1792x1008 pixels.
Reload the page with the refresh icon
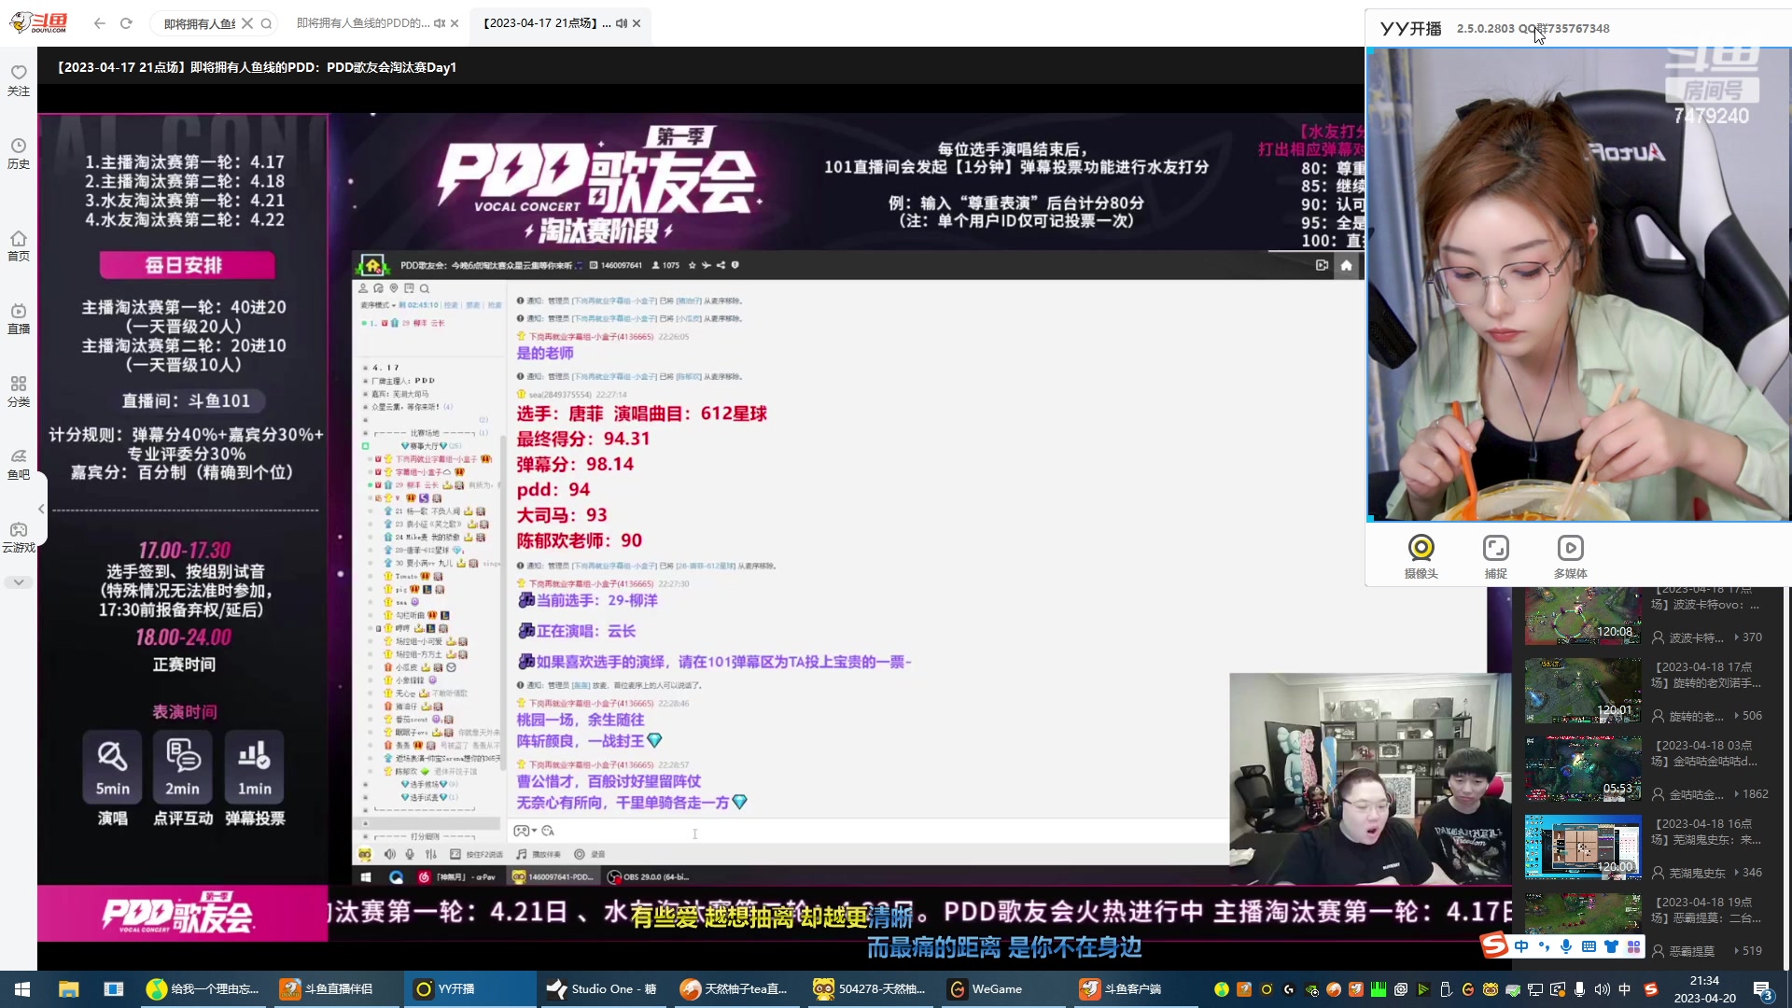click(x=126, y=23)
